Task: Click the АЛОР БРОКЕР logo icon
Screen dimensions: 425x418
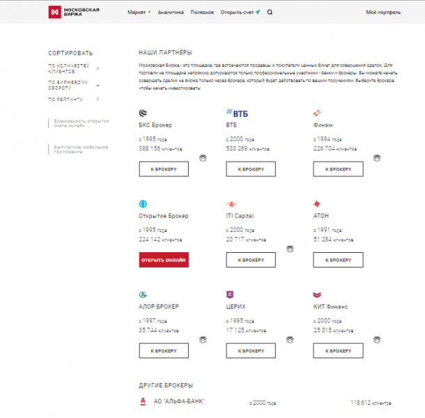Action: [143, 295]
